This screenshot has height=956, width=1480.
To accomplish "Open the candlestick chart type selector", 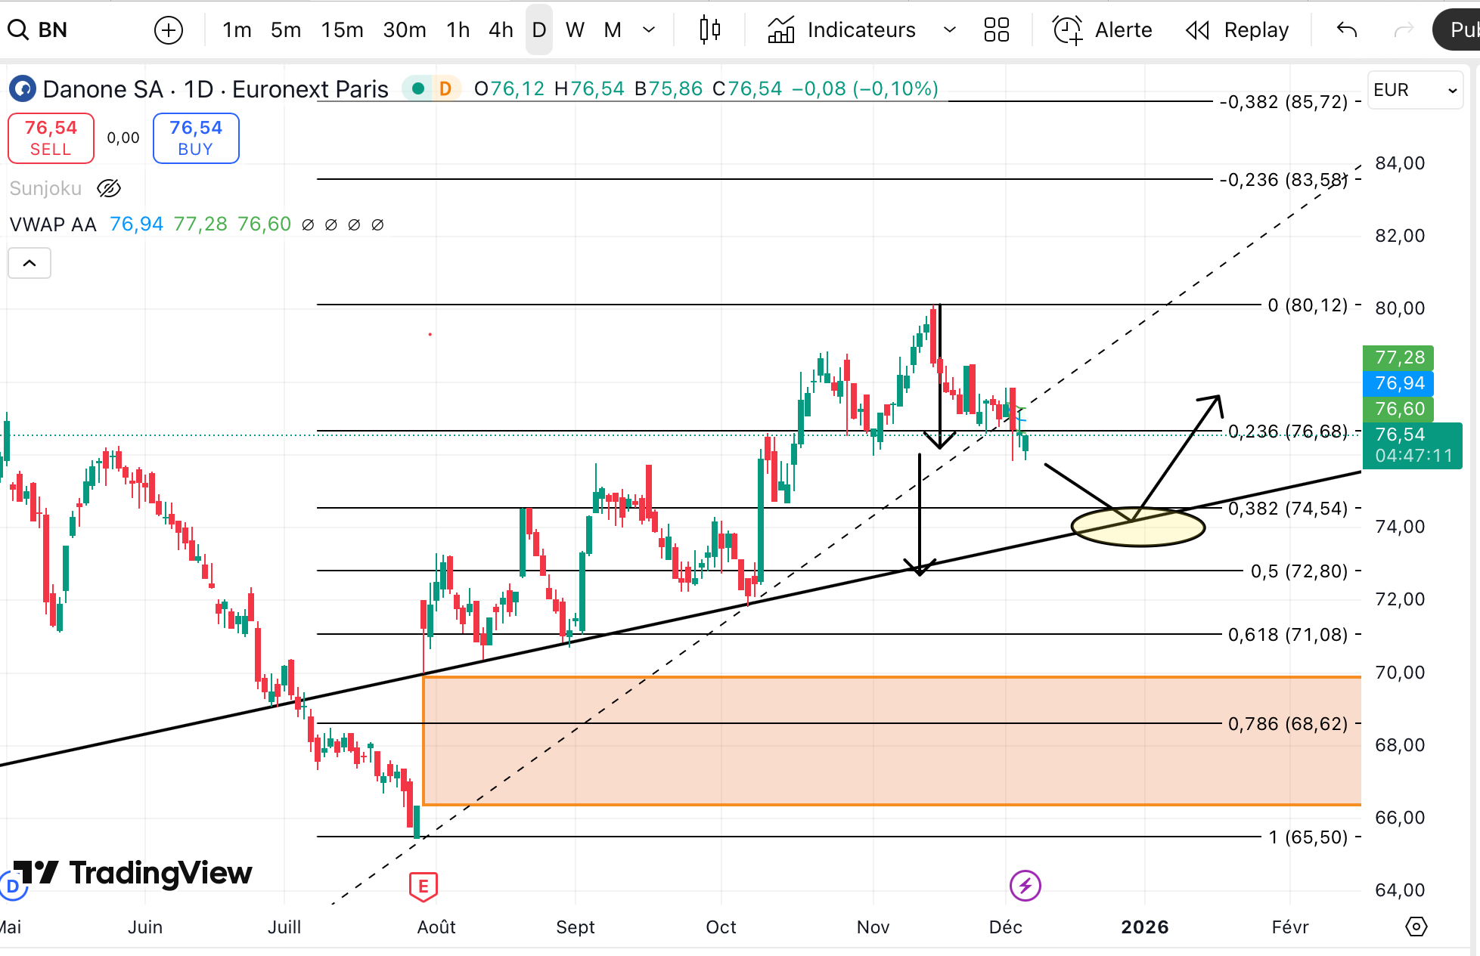I will pyautogui.click(x=709, y=30).
